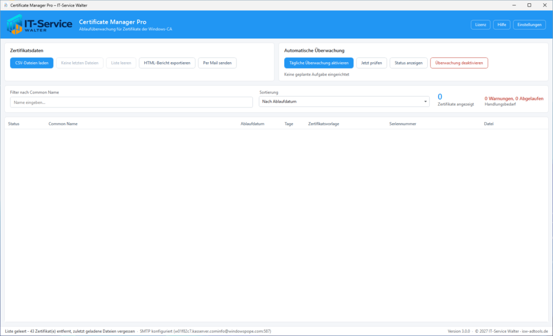Click the Keine geplante Aufgabe eingerichtet status text

(x=316, y=75)
